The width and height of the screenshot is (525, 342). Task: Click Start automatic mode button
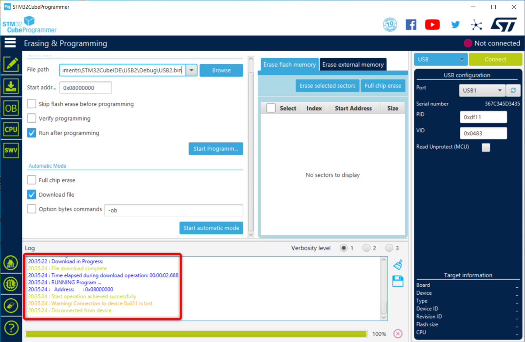[211, 228]
